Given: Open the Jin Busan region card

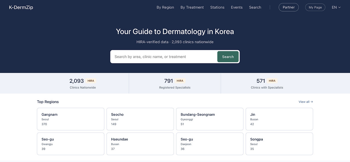Looking at the screenshot, I should (279, 119).
